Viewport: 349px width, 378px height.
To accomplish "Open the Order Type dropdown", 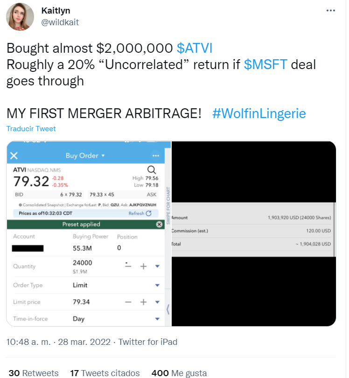I will click(x=157, y=285).
